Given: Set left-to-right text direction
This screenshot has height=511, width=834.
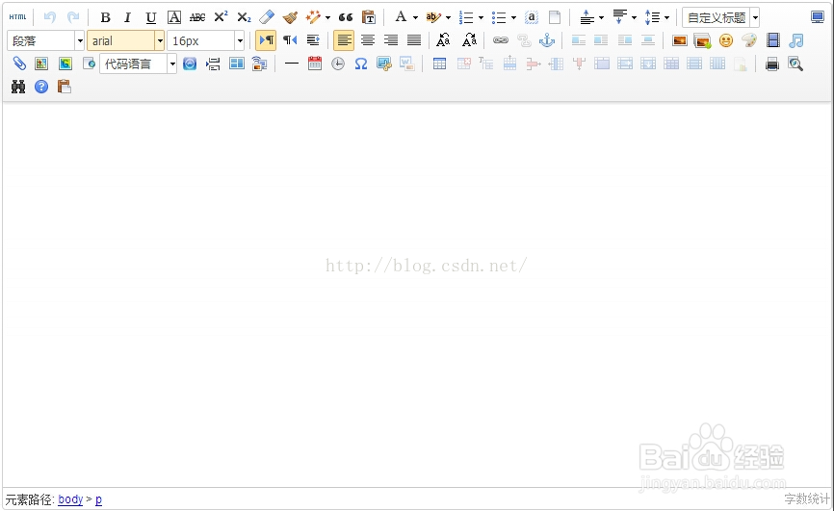Looking at the screenshot, I should [x=266, y=40].
